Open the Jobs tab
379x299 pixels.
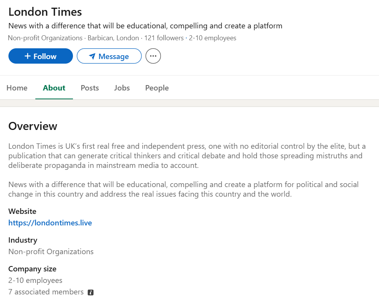[122, 88]
